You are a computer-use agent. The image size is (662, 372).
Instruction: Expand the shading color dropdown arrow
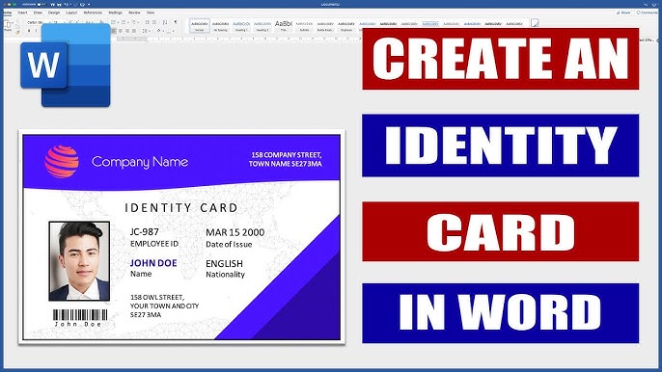pyautogui.click(x=163, y=31)
